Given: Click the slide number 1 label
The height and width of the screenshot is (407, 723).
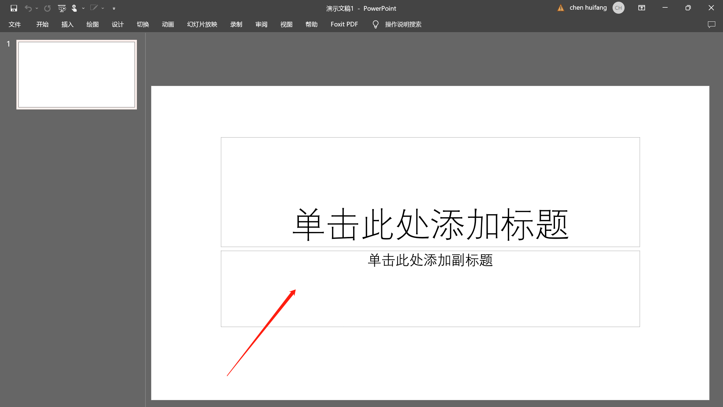Looking at the screenshot, I should click(x=8, y=44).
